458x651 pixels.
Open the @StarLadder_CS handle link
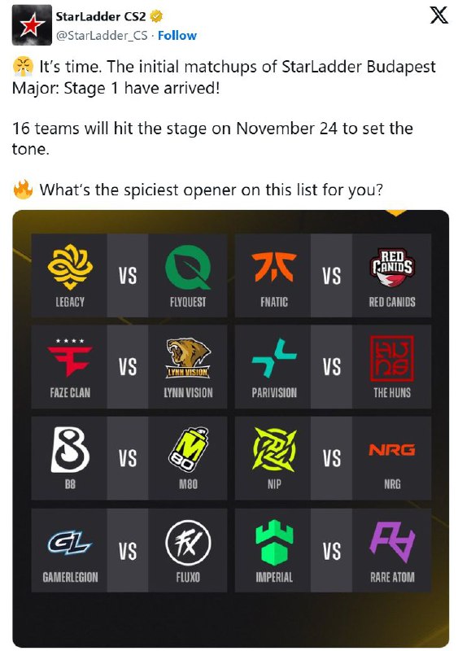(x=102, y=36)
